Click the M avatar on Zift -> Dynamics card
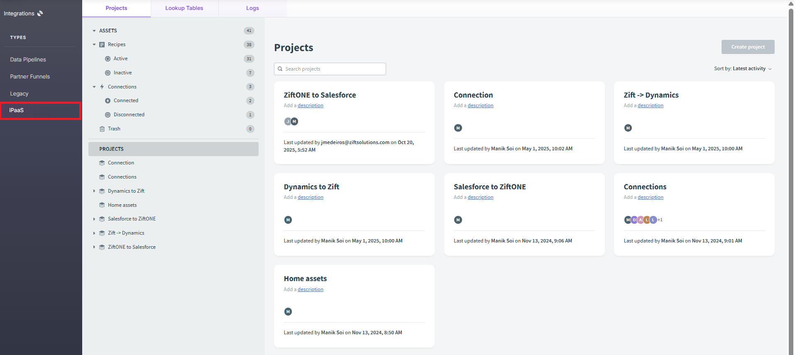795x355 pixels. [x=628, y=128]
